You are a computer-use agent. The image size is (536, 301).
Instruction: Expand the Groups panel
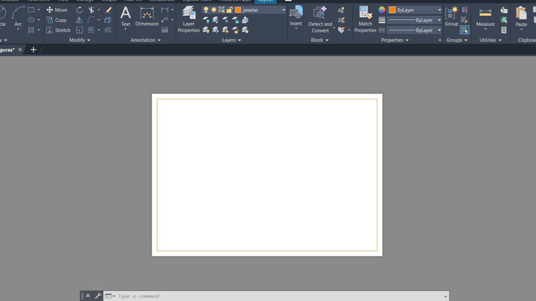pos(457,40)
